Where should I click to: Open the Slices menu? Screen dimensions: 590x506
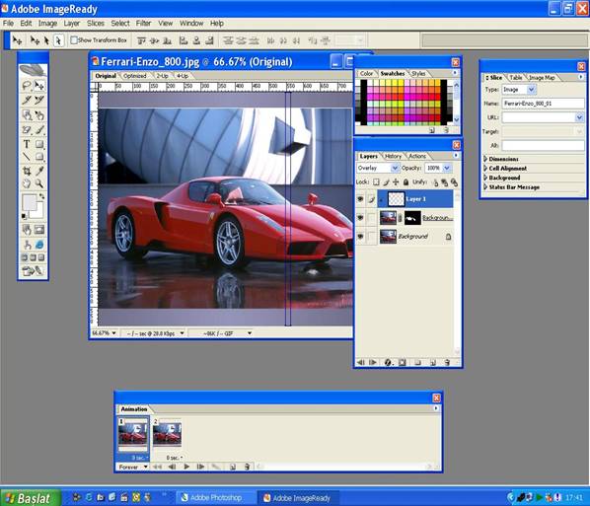tap(96, 23)
